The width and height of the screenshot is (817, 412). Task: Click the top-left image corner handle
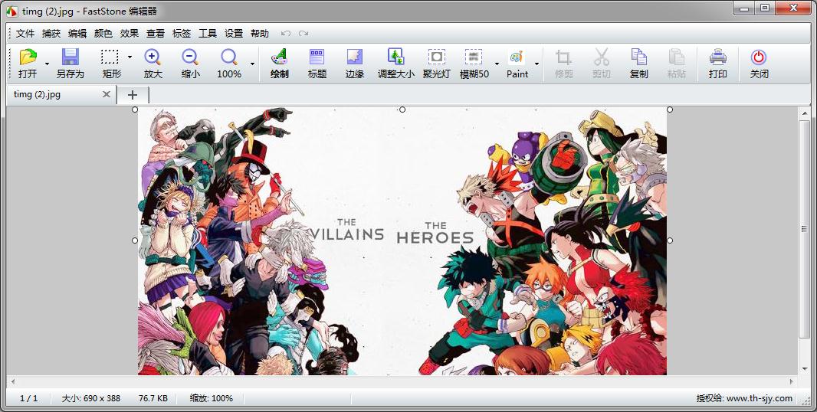[135, 110]
